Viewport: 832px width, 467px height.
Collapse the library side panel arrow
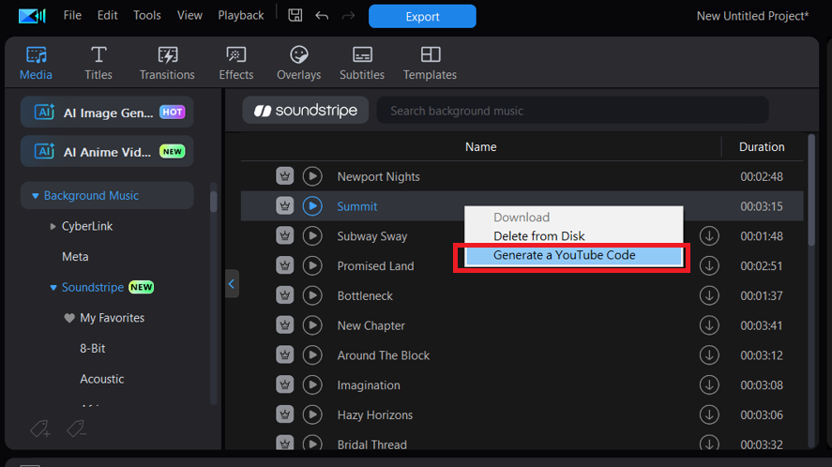(232, 284)
